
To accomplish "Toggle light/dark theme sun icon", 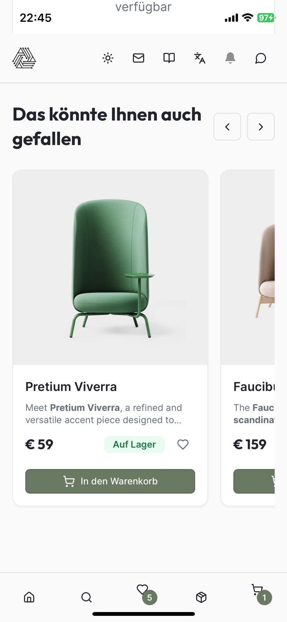I will click(x=108, y=58).
